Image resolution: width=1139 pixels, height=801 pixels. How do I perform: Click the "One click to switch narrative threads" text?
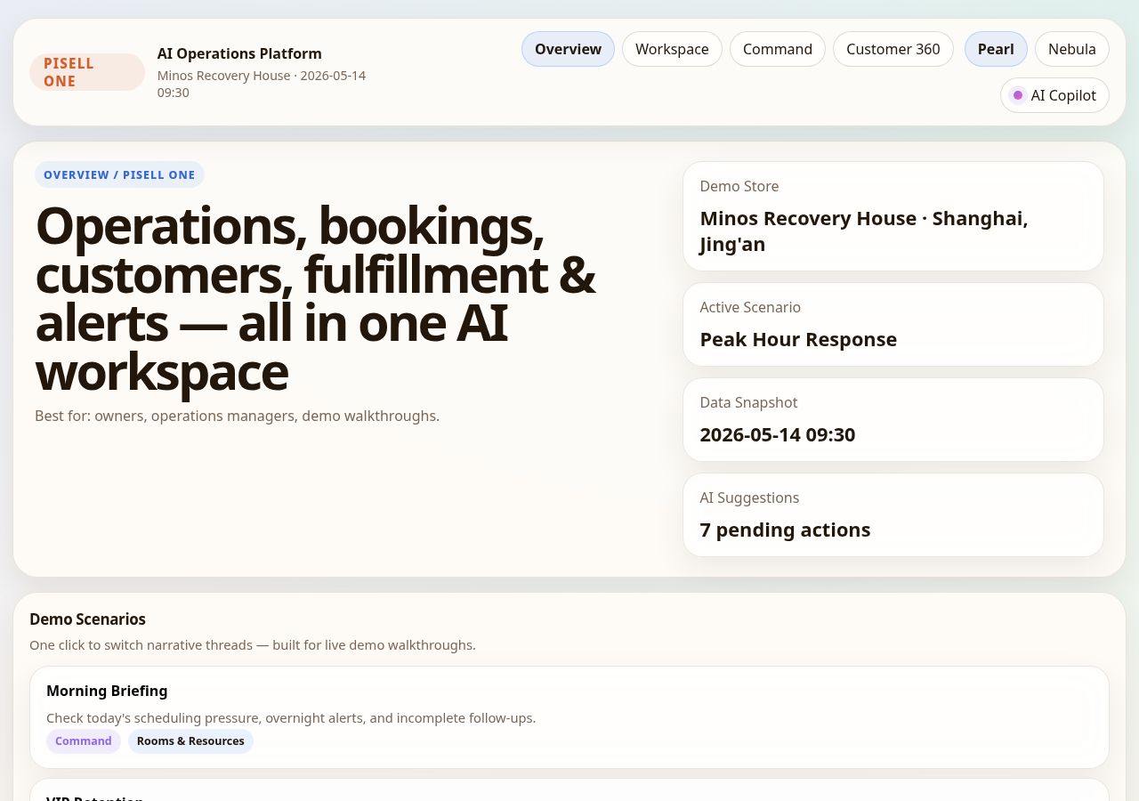point(253,644)
